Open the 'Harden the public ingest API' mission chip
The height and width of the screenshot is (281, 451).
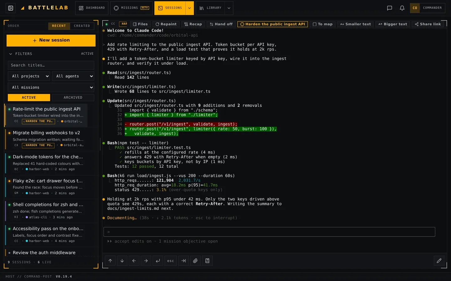[272, 24]
